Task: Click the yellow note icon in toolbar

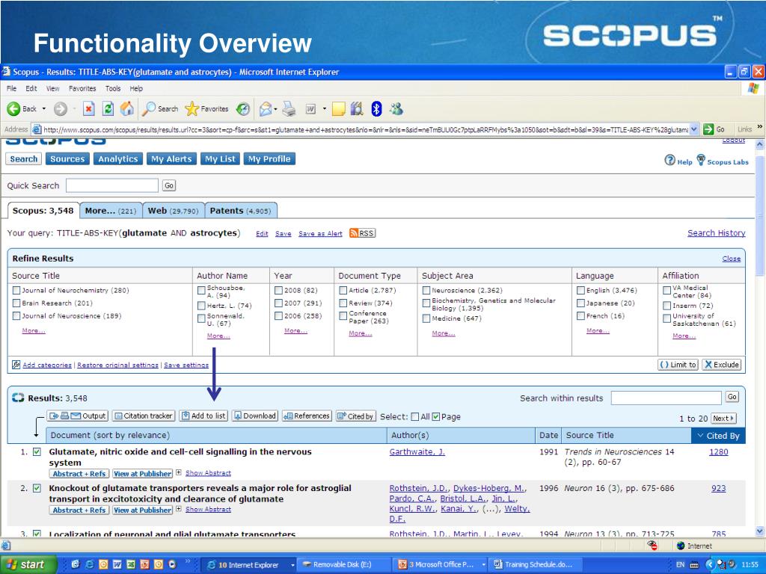Action: [339, 109]
